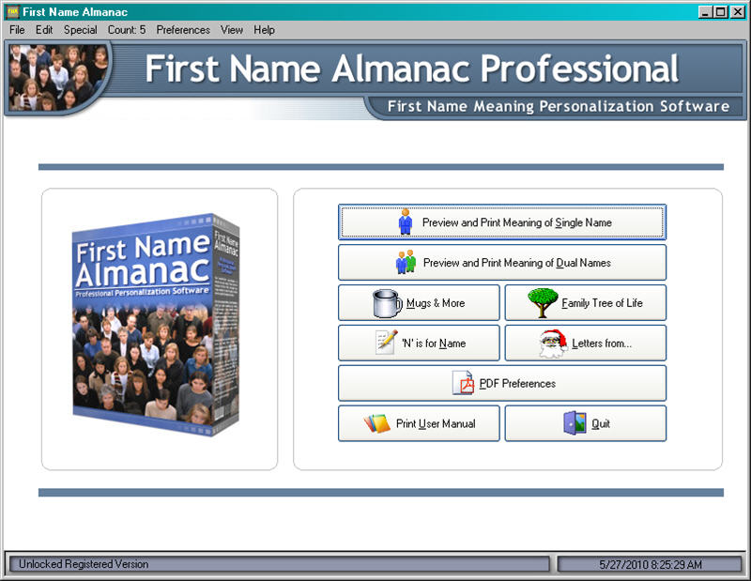This screenshot has height=581, width=751.
Task: Click the Quit button label
Action: coord(601,424)
